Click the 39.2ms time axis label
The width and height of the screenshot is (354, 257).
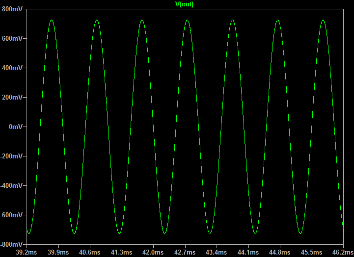pyautogui.click(x=26, y=252)
